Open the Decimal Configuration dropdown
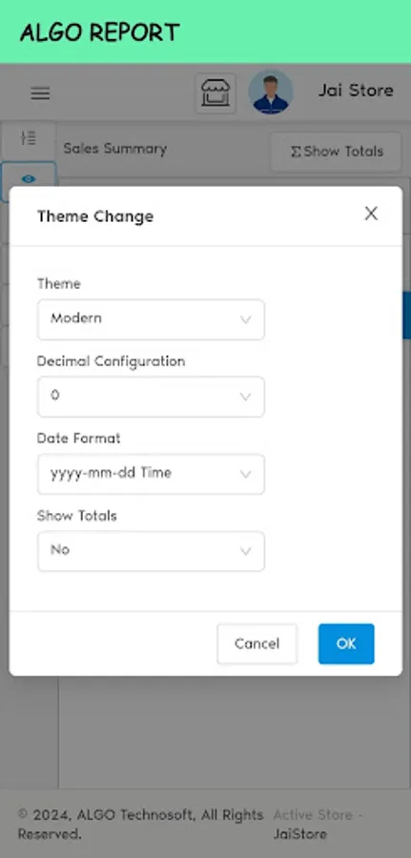Screen dimensions: 411x858 tap(151, 397)
